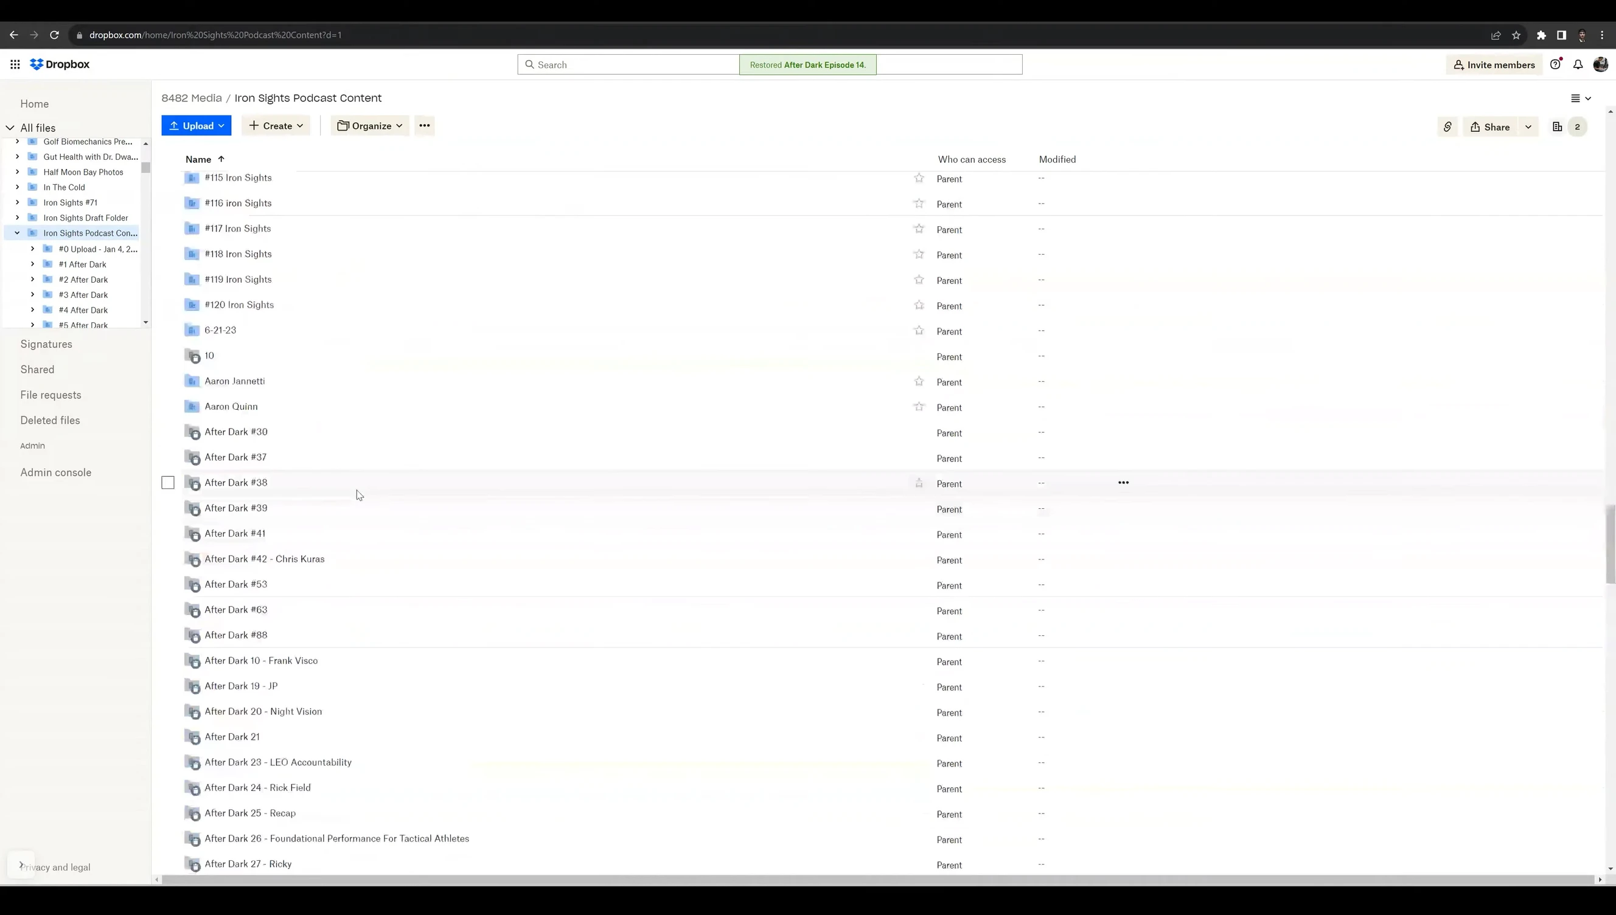Change the list view layout dropdown

(1581, 98)
